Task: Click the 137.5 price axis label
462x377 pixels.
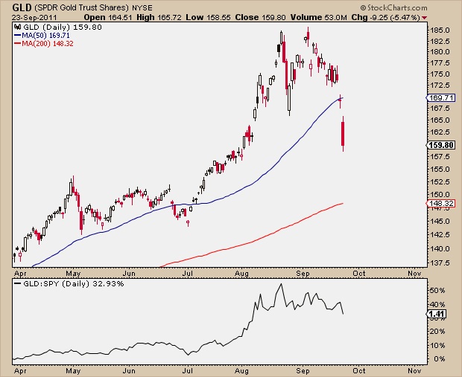Action: click(x=440, y=262)
